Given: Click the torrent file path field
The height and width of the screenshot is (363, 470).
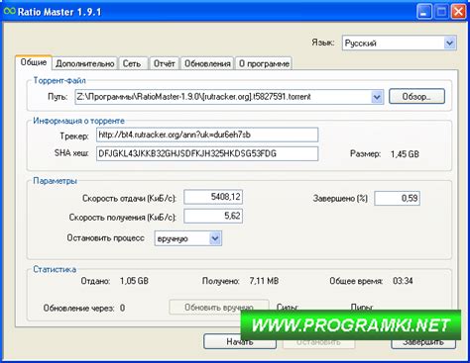Looking at the screenshot, I should click(x=229, y=97).
